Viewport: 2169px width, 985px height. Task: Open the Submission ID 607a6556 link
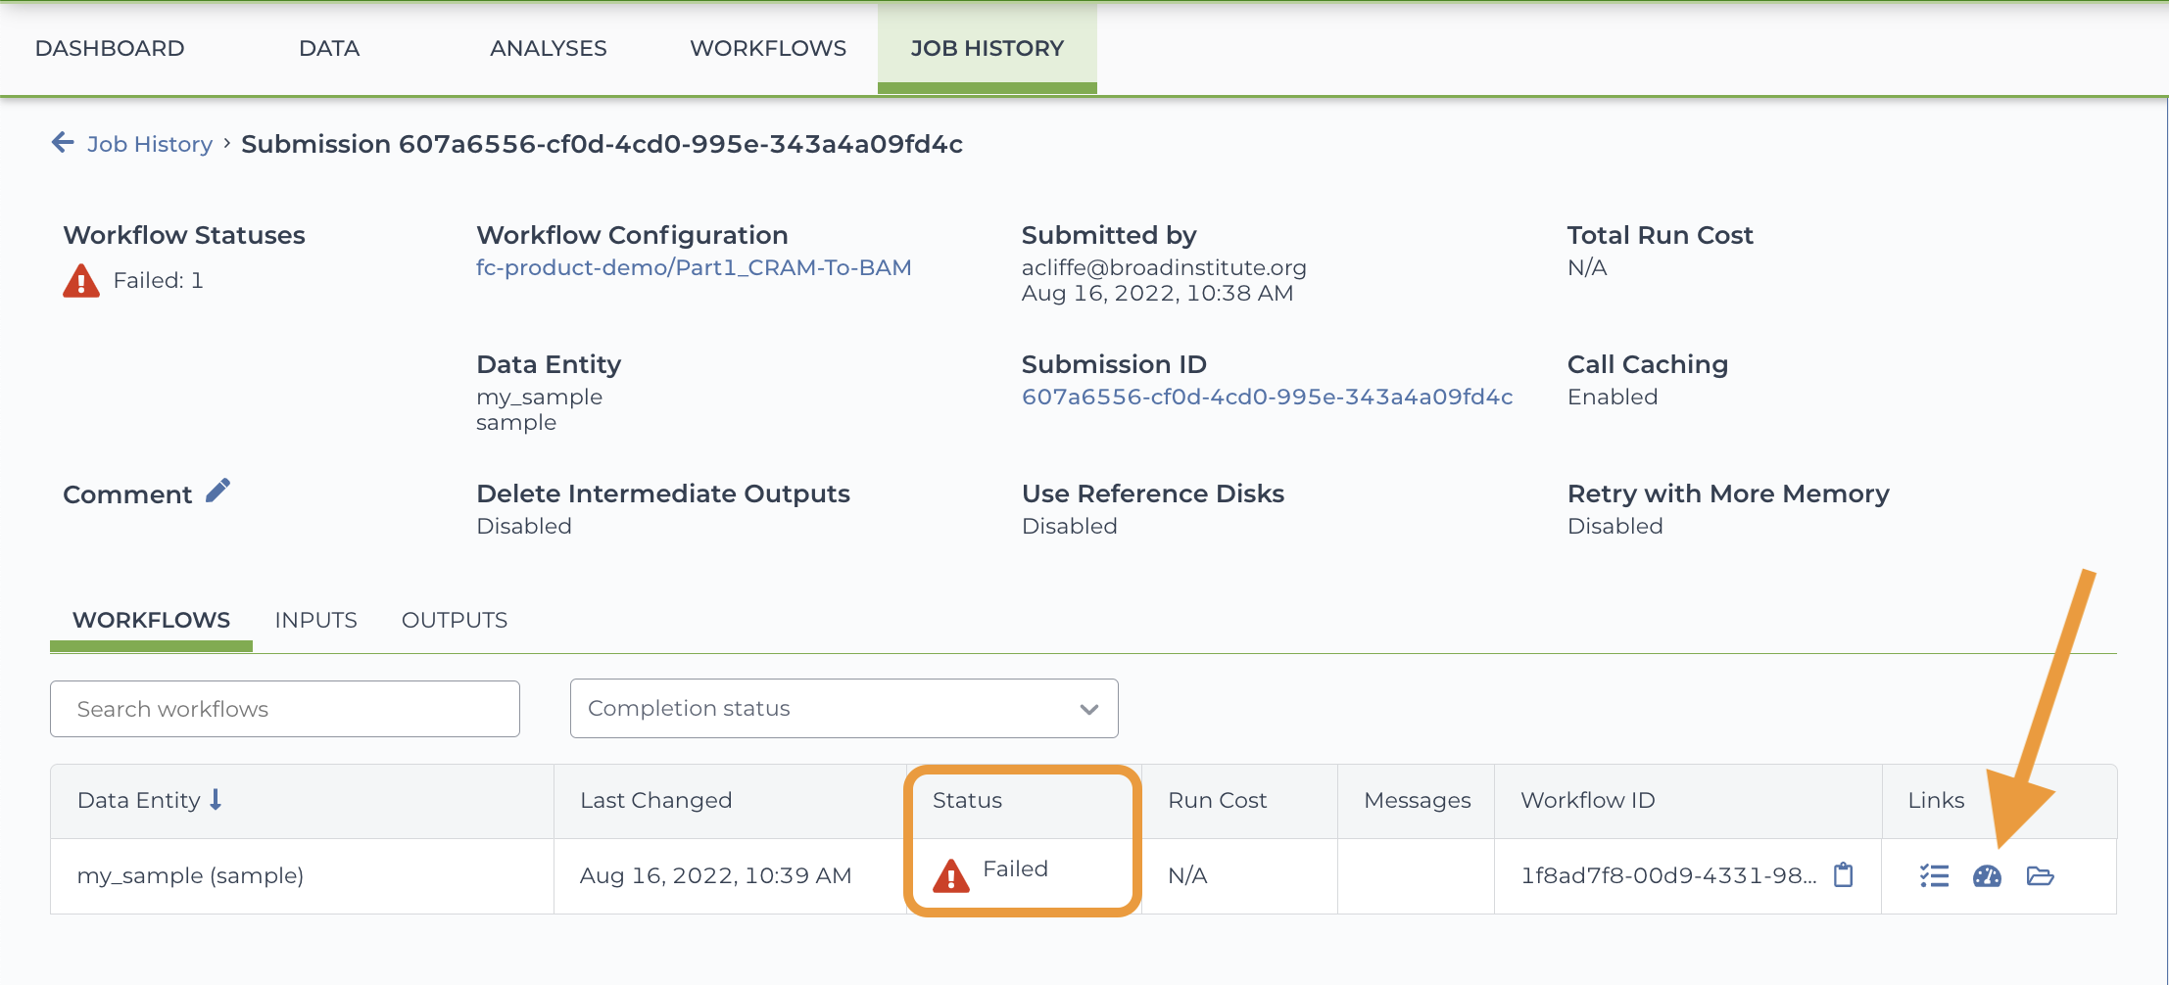[1267, 397]
